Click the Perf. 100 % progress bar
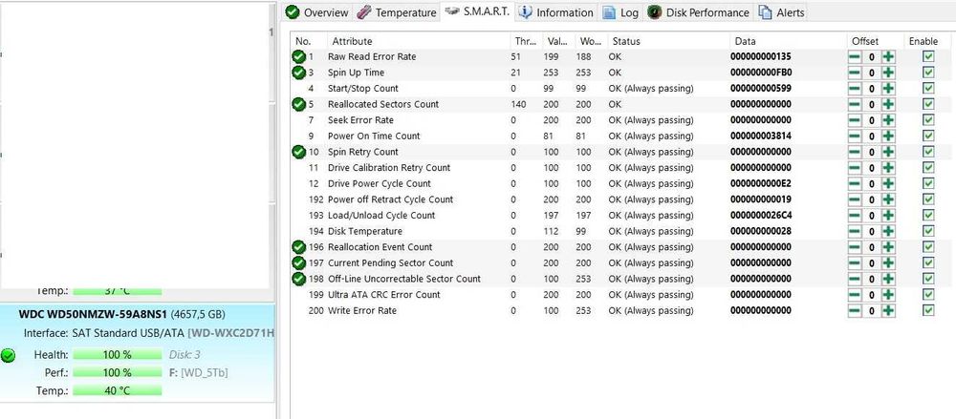 117,372
